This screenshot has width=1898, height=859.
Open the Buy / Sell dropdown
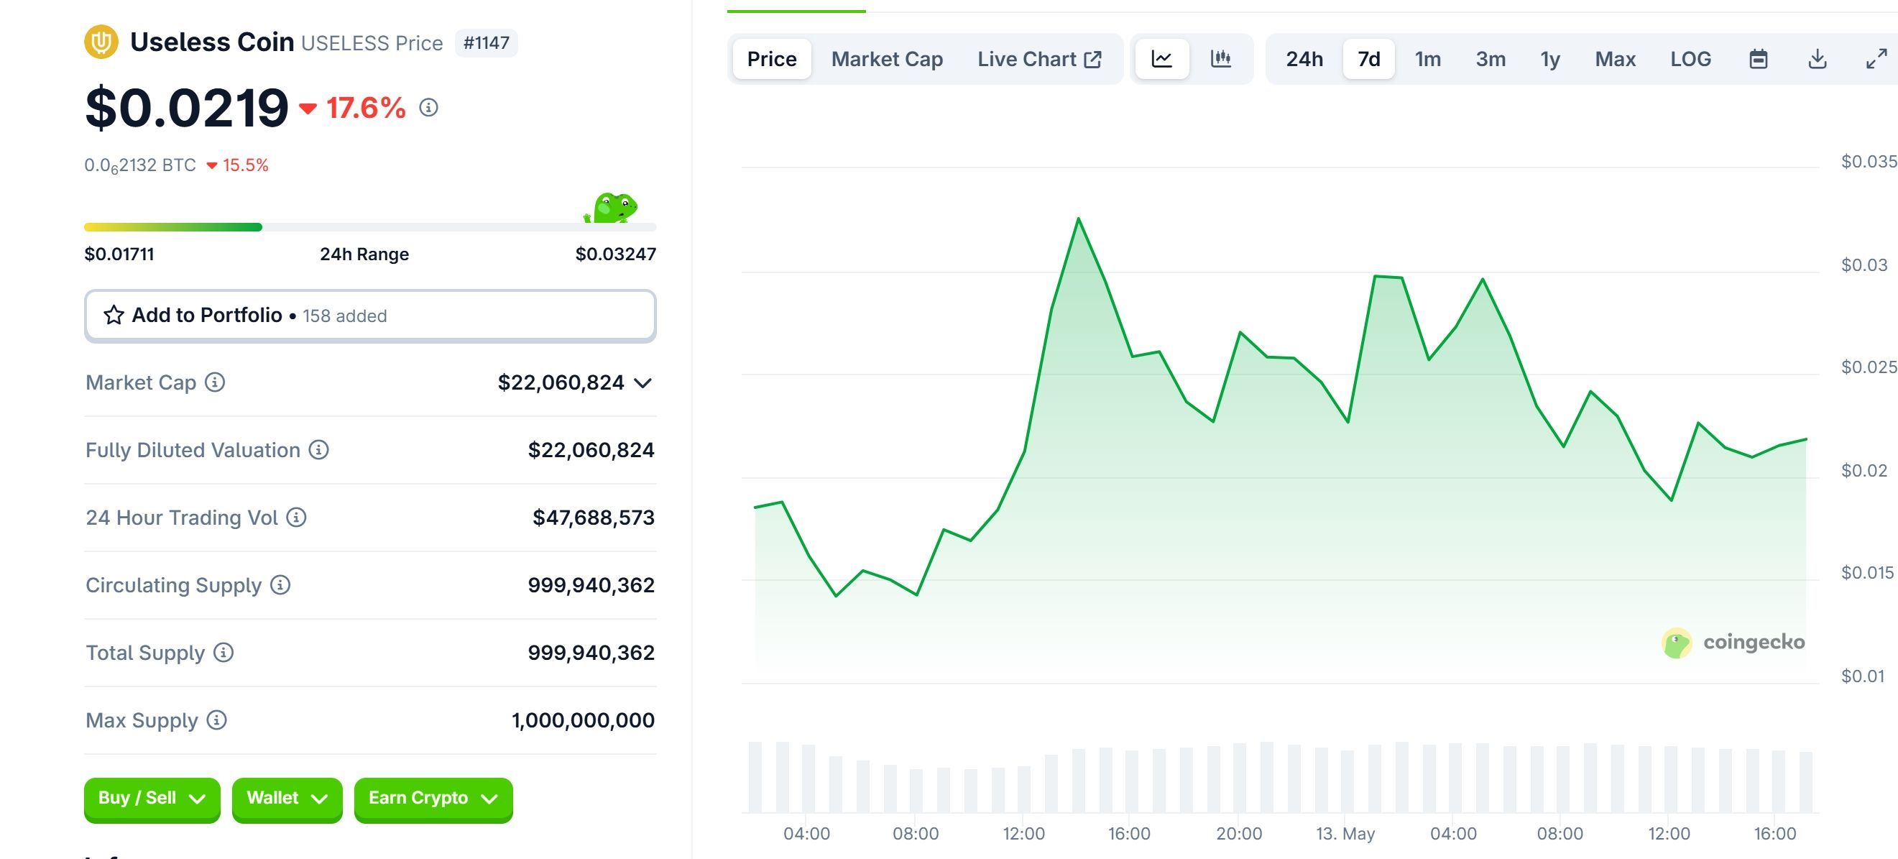pos(151,798)
